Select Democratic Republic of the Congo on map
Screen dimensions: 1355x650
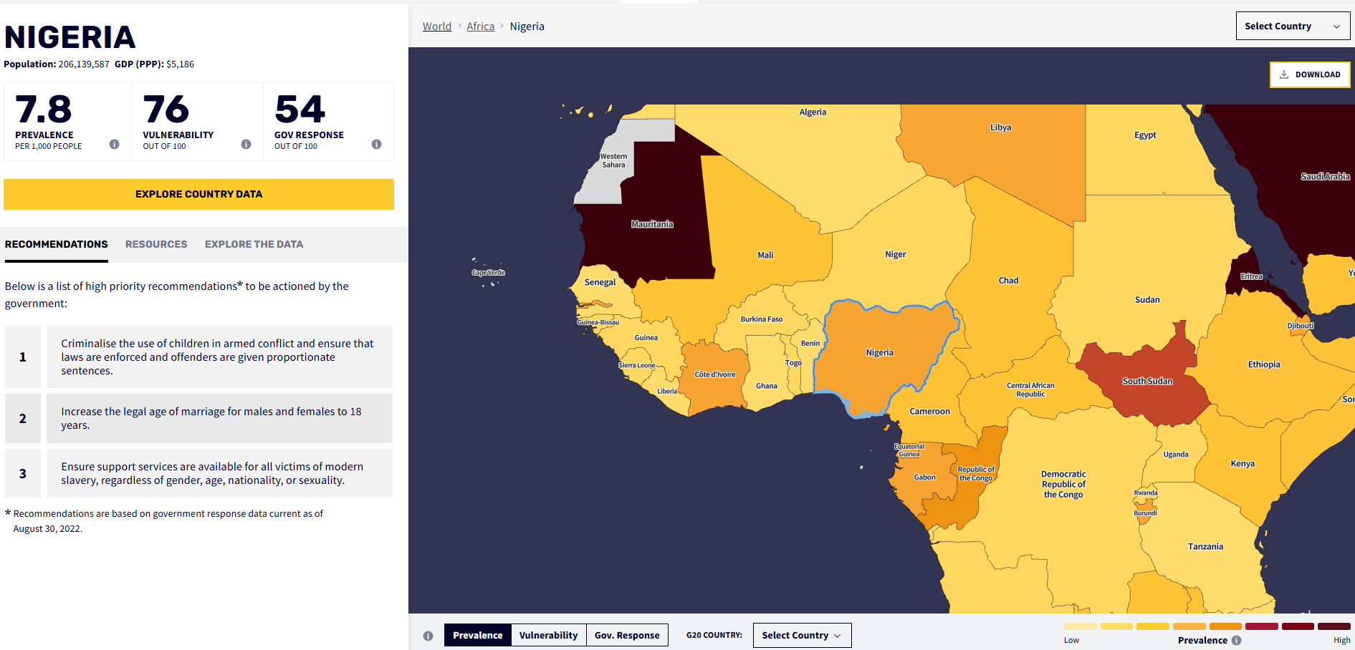click(x=1063, y=484)
